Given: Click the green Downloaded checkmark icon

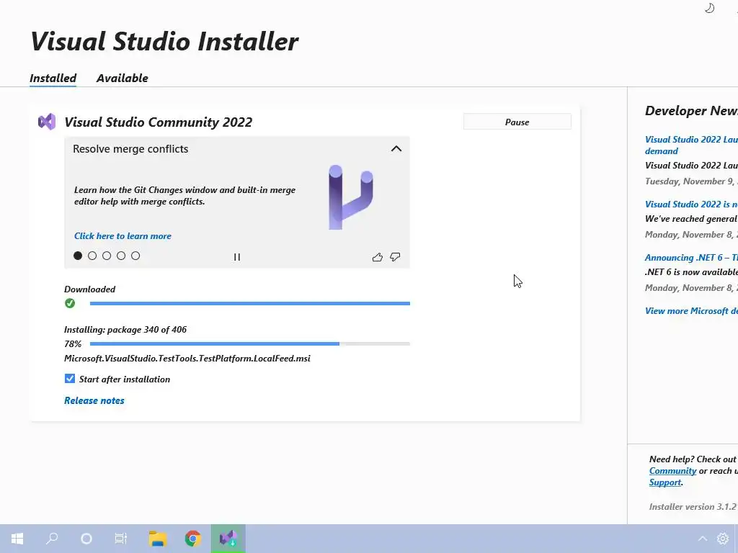Looking at the screenshot, I should (x=70, y=303).
